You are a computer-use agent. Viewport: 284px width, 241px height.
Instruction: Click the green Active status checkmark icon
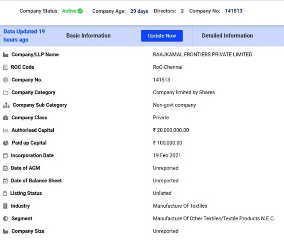[80, 11]
